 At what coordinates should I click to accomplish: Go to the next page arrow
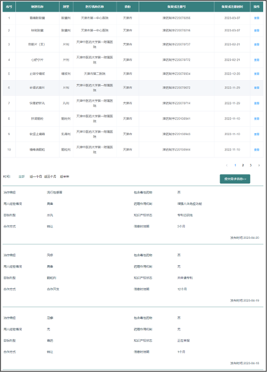point(259,165)
